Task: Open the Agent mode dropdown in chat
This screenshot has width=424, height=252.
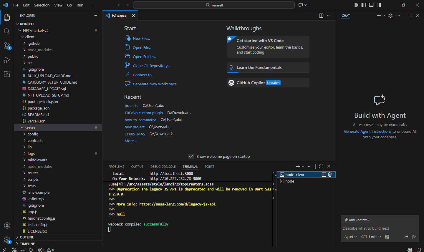Action: pyautogui.click(x=350, y=237)
